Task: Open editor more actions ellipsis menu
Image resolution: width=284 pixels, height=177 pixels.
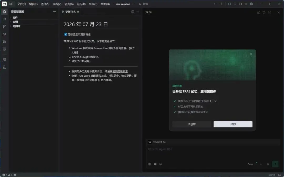Action: click(138, 12)
